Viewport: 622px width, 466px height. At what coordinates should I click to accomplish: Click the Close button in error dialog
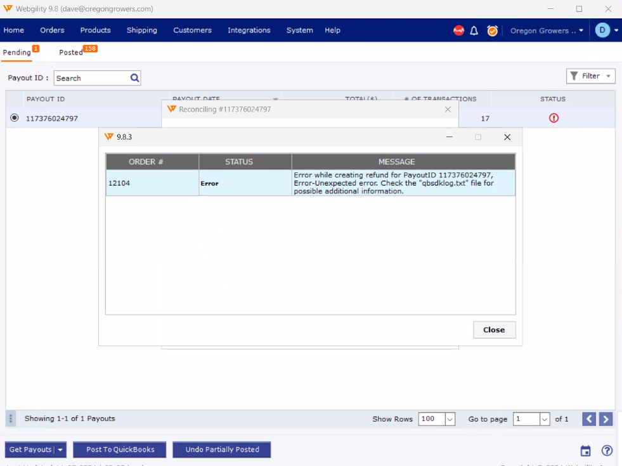[495, 330]
